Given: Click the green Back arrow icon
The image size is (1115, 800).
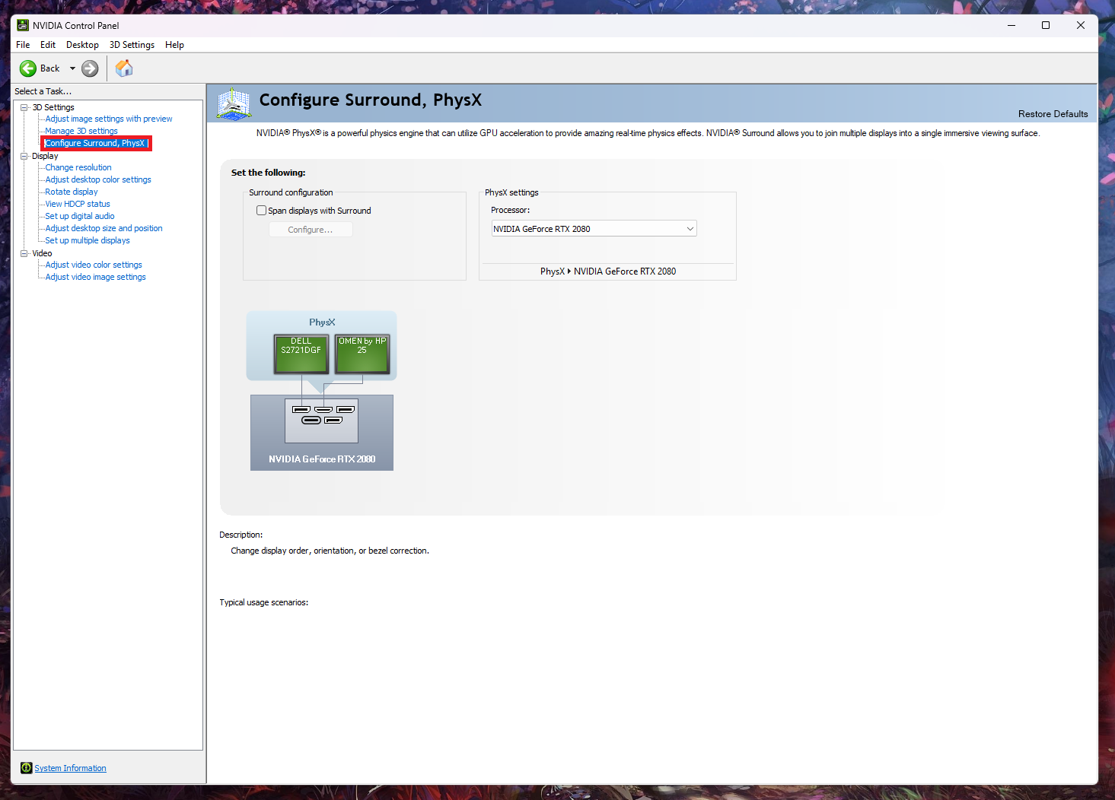Looking at the screenshot, I should click(28, 68).
